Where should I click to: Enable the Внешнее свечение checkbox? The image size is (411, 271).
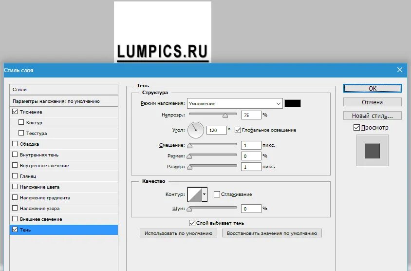15,219
